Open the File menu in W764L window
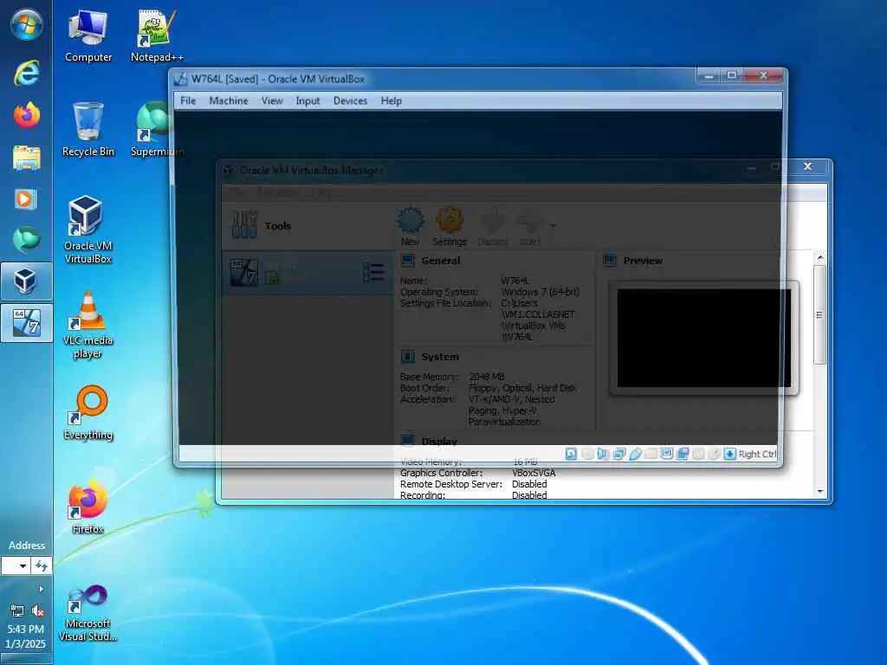The image size is (887, 665). point(188,100)
